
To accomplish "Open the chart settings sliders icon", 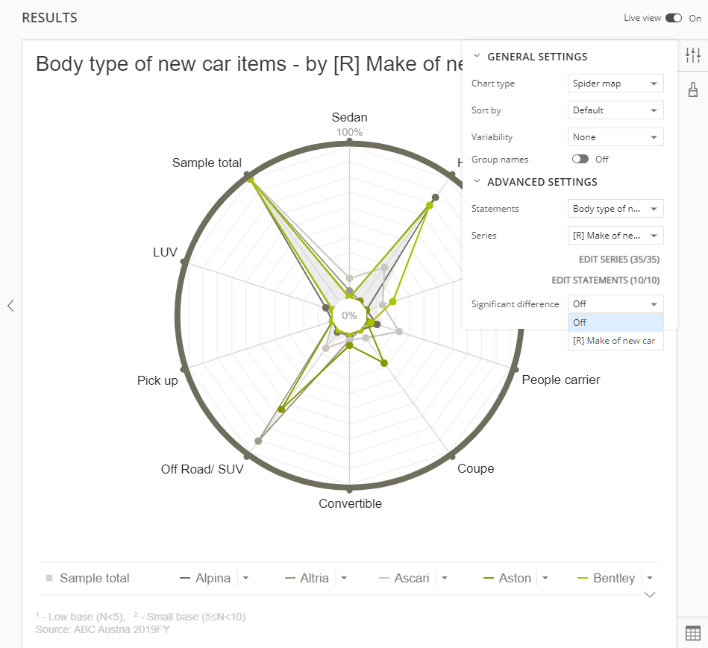I will pyautogui.click(x=692, y=55).
